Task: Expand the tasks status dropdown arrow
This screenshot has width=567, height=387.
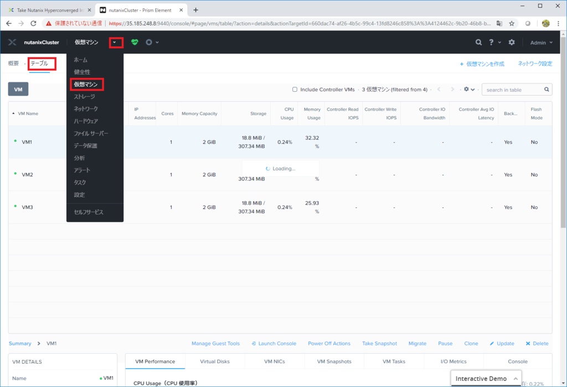Action: [x=157, y=43]
